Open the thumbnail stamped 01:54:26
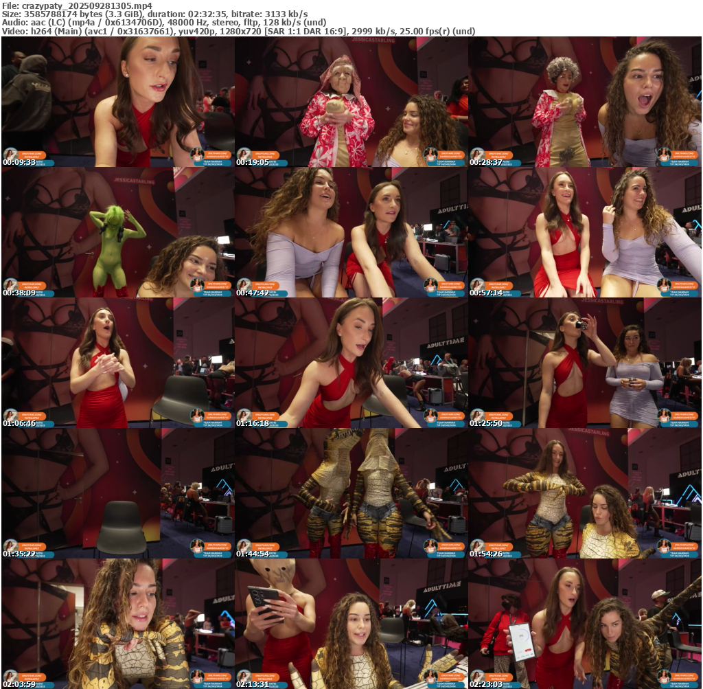Screen dimensions: 703x689 (x=585, y=493)
